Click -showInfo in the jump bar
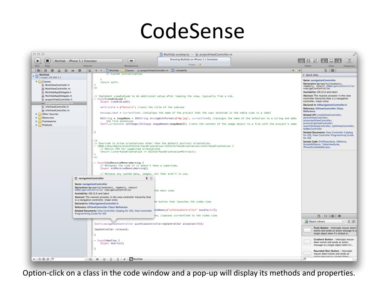This screenshot has width=385, height=288. click(x=179, y=70)
